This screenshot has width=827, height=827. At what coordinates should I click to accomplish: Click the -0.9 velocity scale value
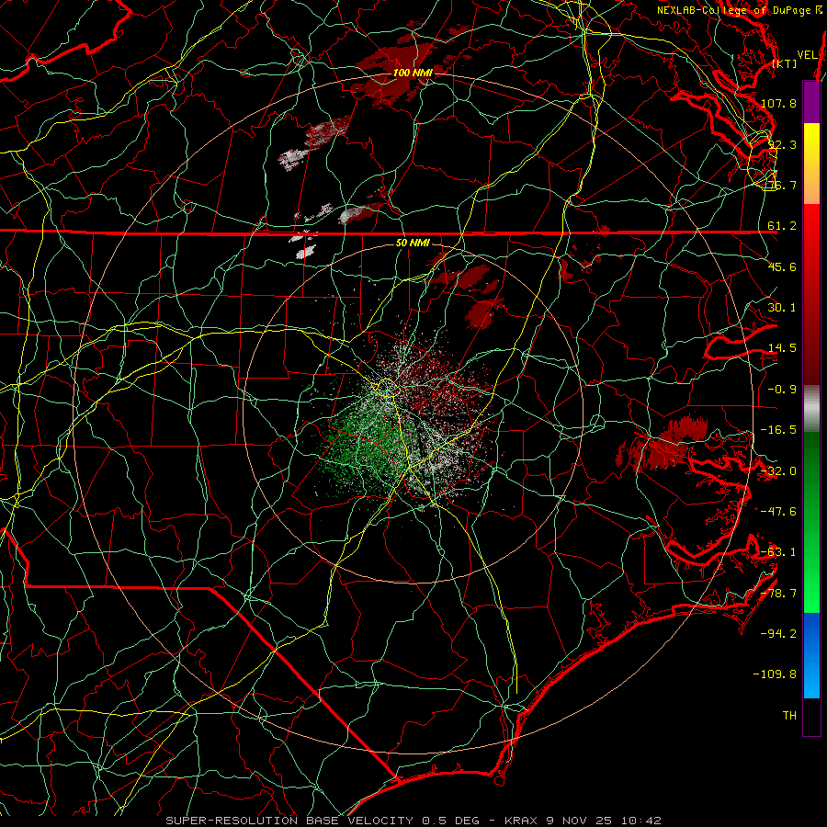pos(782,390)
